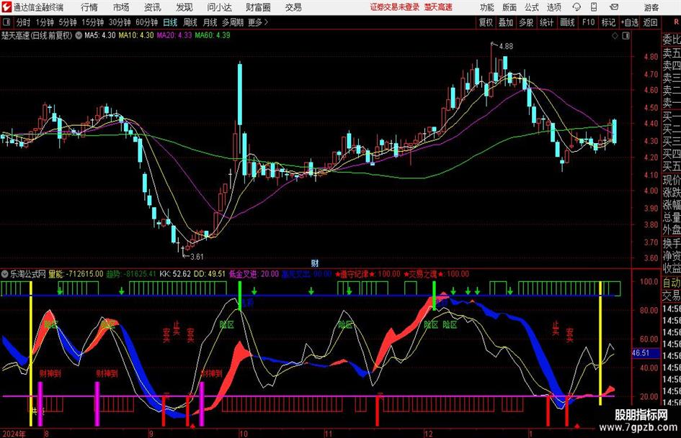
Task: Open the 版面 menu
Action: pos(509,7)
